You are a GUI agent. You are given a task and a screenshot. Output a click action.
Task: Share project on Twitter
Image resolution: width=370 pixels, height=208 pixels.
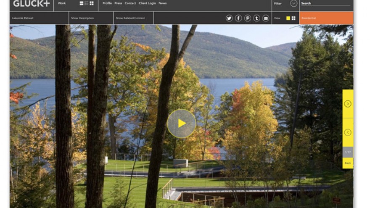[229, 18]
